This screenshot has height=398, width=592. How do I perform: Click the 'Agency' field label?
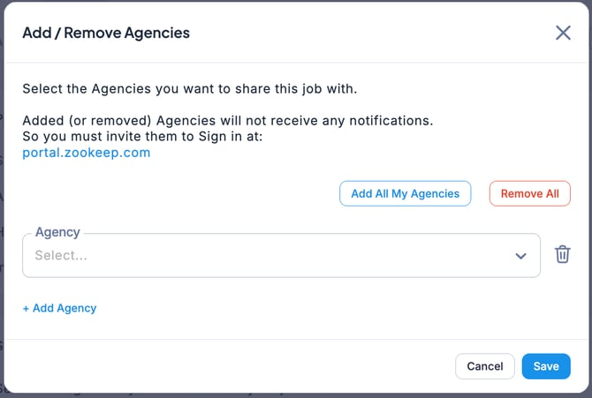point(57,232)
